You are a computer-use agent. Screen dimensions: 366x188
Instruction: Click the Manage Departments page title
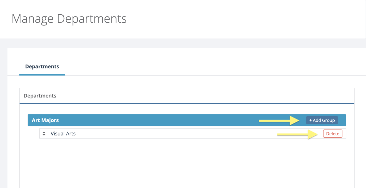pos(69,19)
